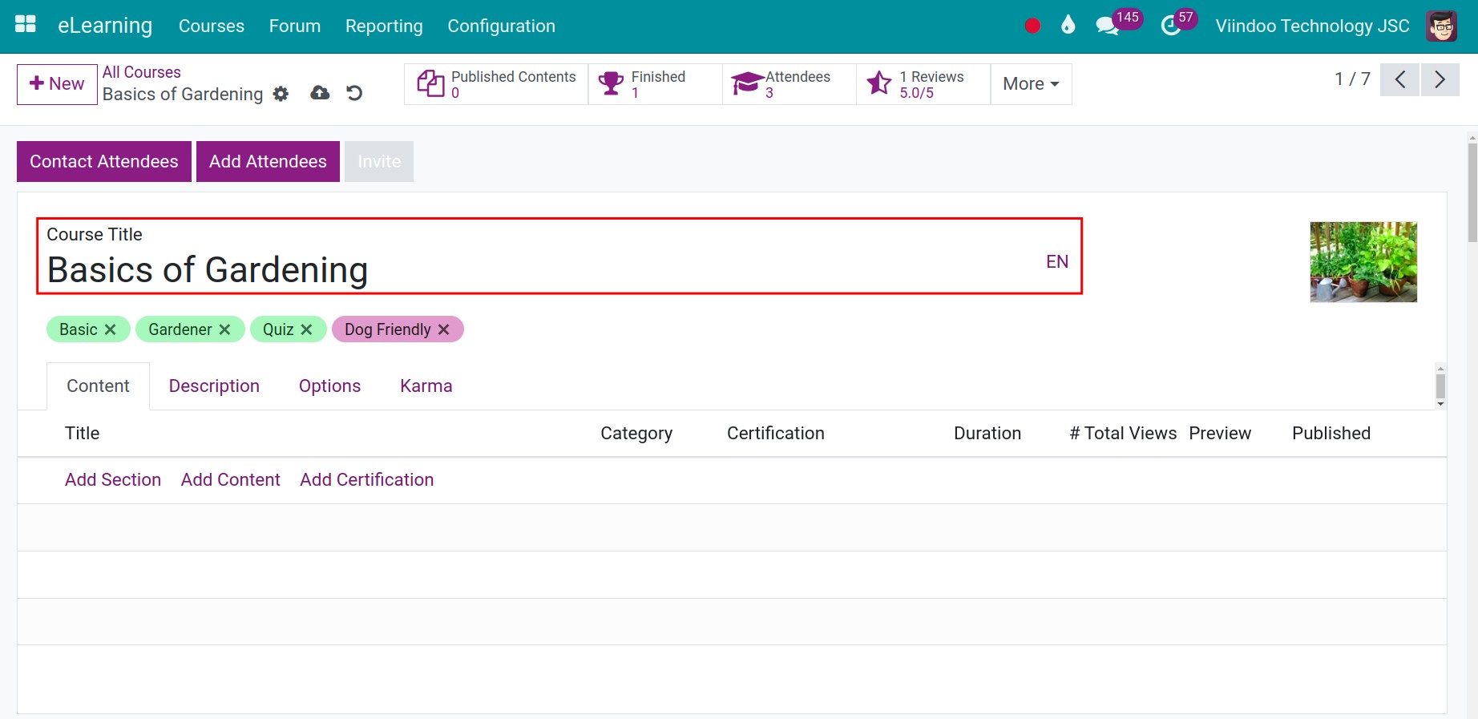Sort content by the Title column header
1478x719 pixels.
click(x=83, y=434)
